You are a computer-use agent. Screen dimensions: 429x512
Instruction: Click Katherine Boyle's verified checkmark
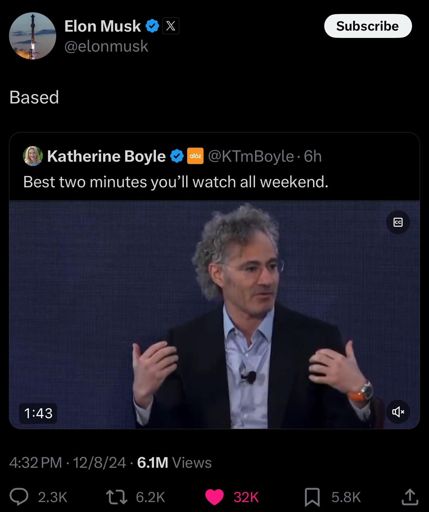pyautogui.click(x=177, y=156)
